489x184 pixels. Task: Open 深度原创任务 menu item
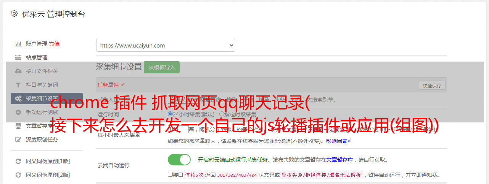click(x=42, y=140)
